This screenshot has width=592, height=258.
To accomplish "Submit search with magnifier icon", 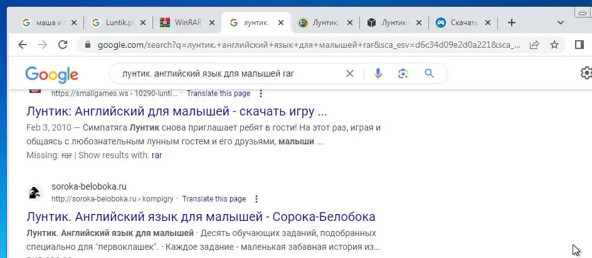I will click(x=430, y=73).
